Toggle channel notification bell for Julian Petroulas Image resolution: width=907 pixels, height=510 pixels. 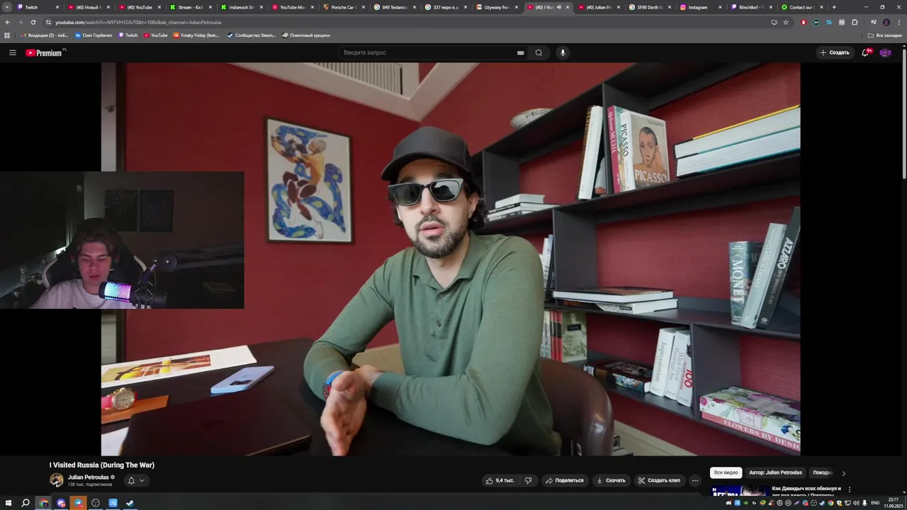[x=131, y=480]
